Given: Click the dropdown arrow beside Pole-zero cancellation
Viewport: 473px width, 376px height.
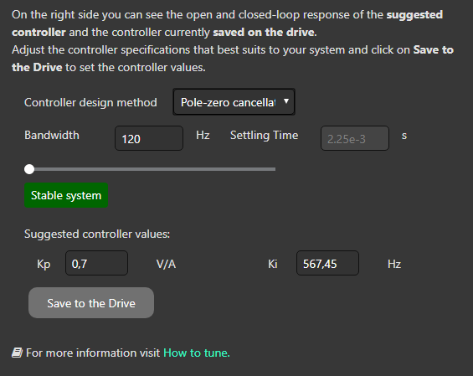Looking at the screenshot, I should (286, 101).
